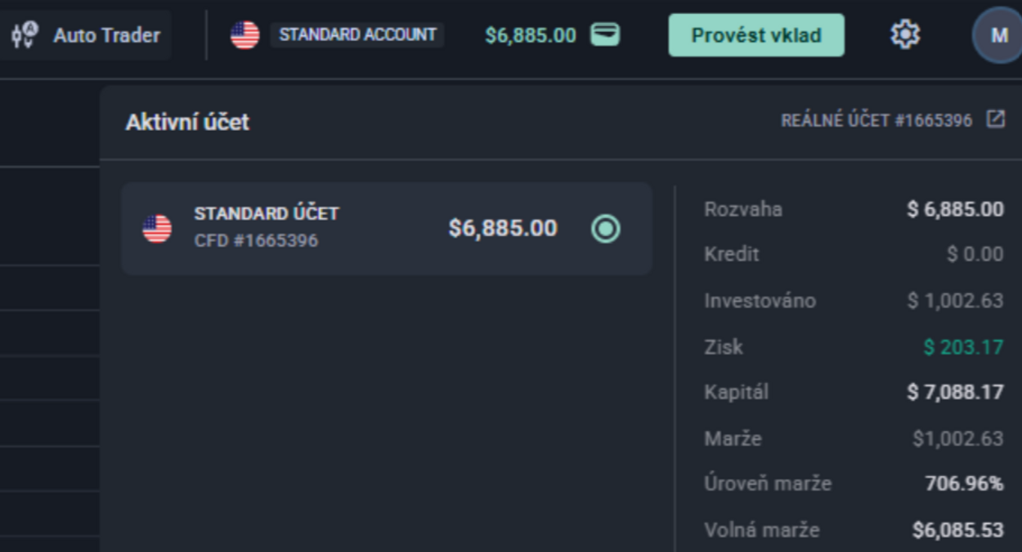Viewport: 1022px width, 552px height.
Task: Click the Kapitál value $7,088.17
Action: click(x=955, y=393)
